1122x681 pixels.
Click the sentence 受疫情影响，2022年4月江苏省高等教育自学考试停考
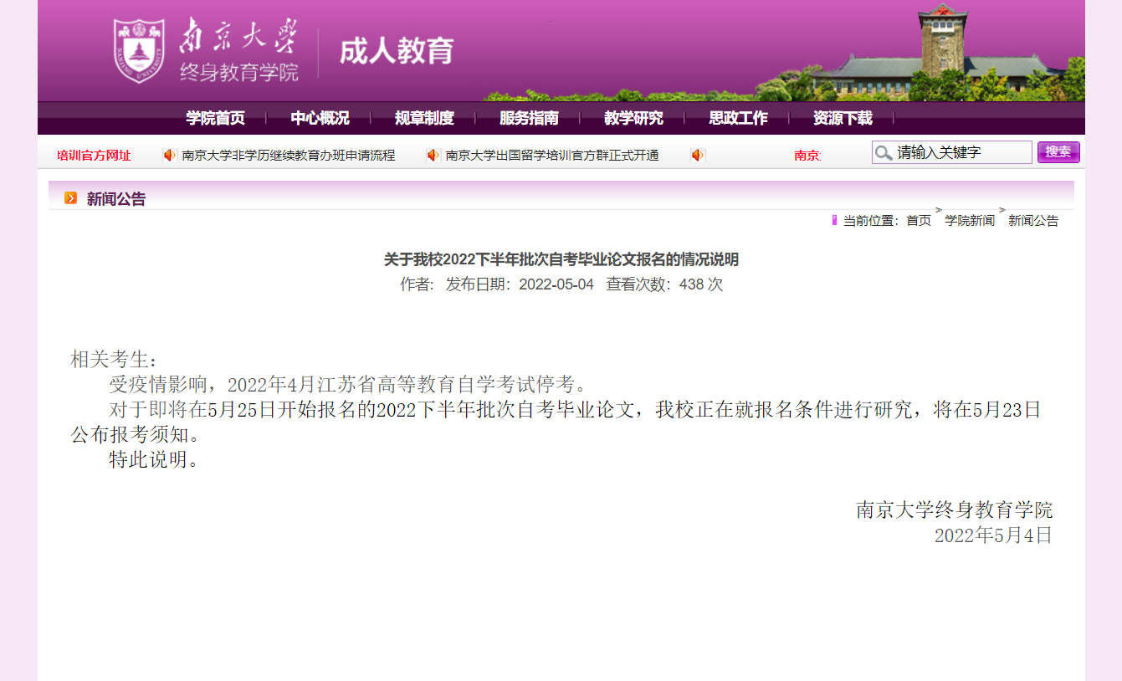pos(348,385)
